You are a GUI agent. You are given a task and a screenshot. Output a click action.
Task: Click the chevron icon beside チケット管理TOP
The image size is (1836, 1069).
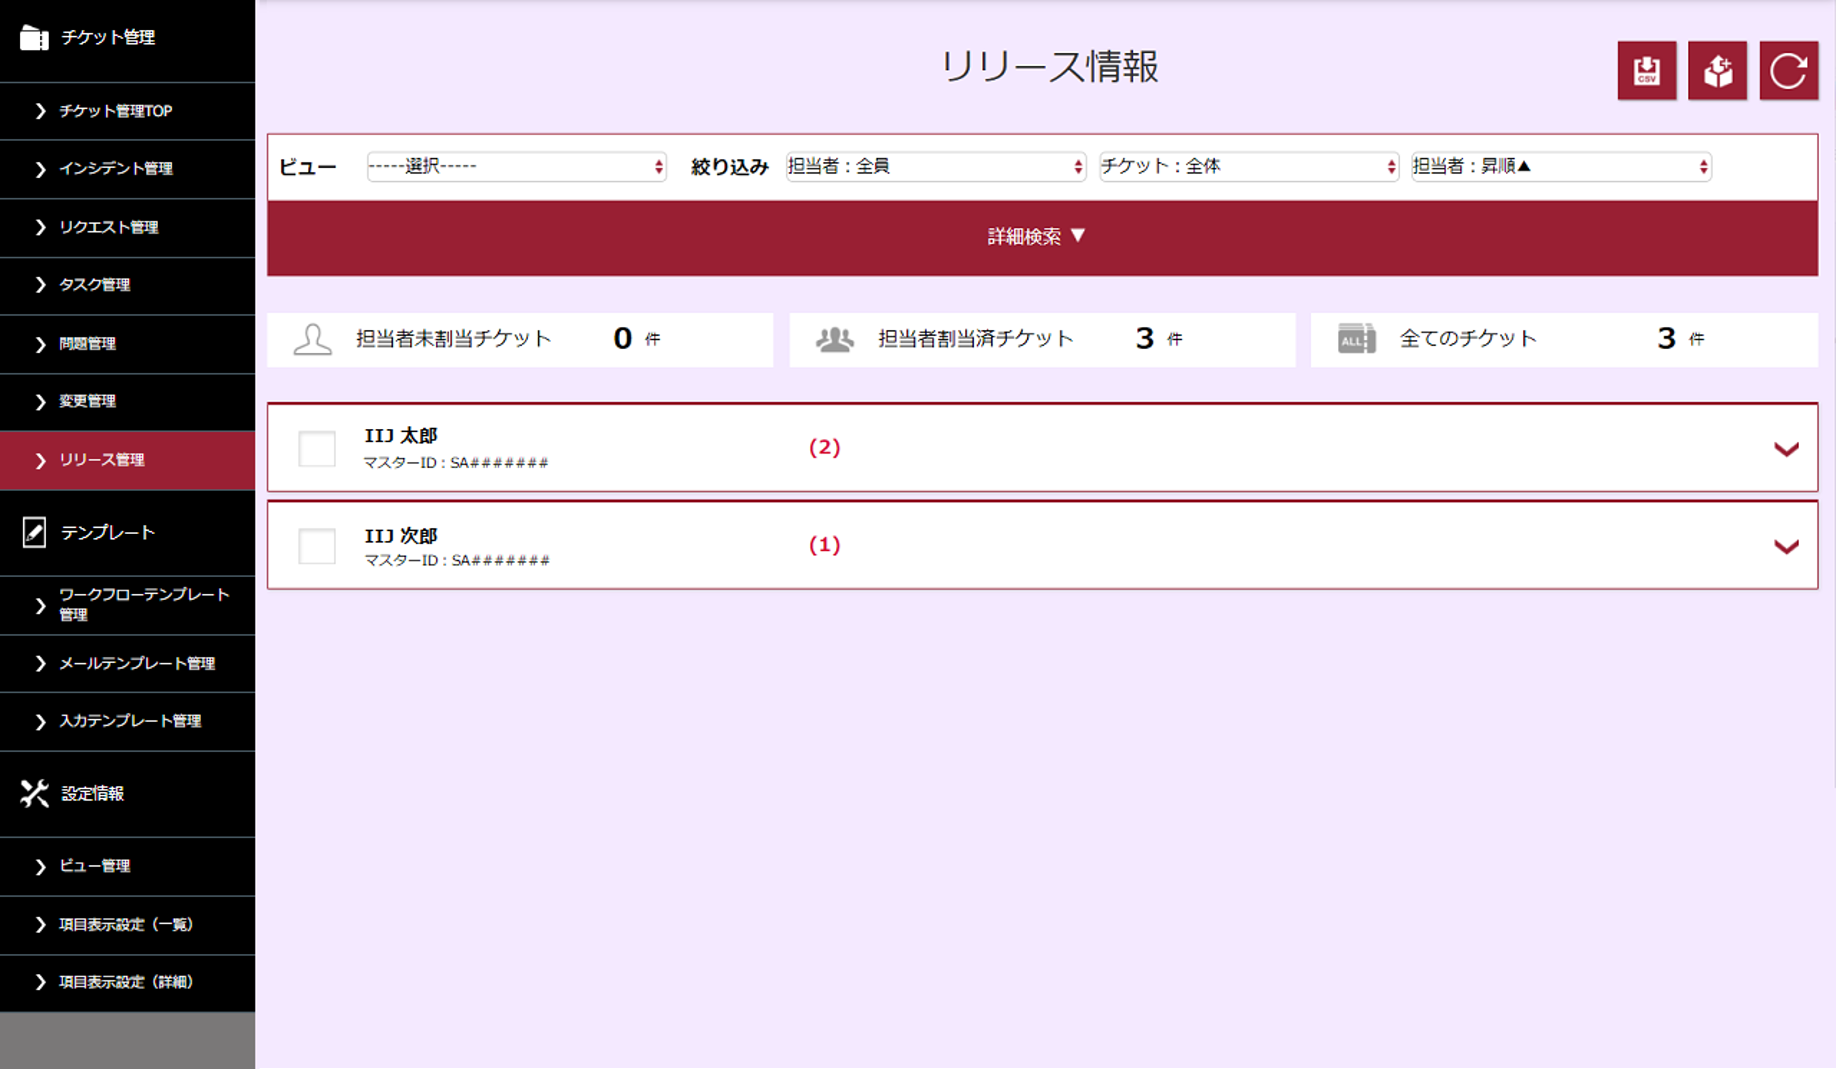pos(41,111)
